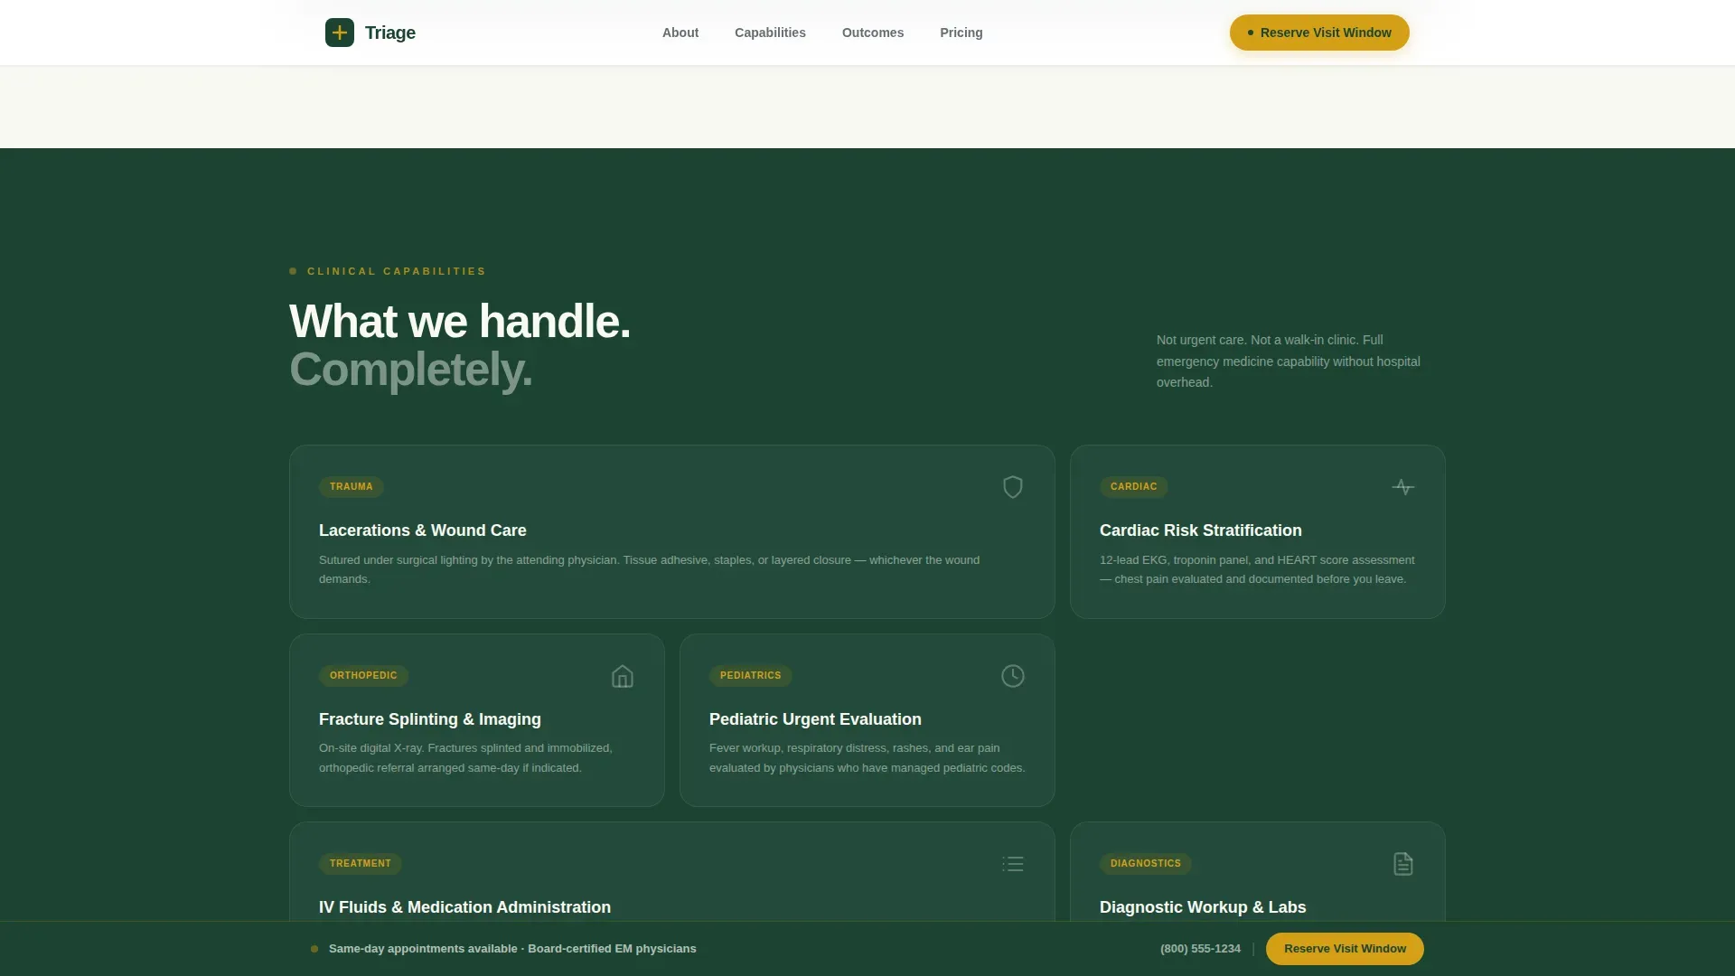
Task: Call the (800) 555-1234 phone link
Action: [x=1200, y=949]
